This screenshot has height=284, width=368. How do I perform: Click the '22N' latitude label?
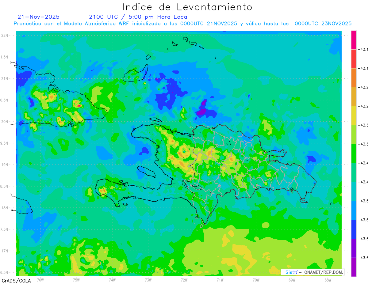click(x=5, y=36)
